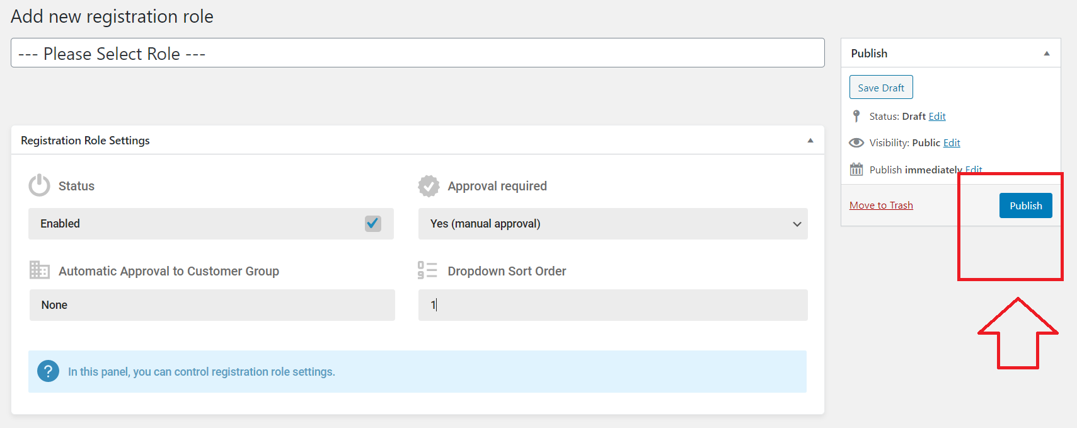Collapse the Registration Role Settings panel
Image resolution: width=1077 pixels, height=428 pixels.
click(810, 141)
